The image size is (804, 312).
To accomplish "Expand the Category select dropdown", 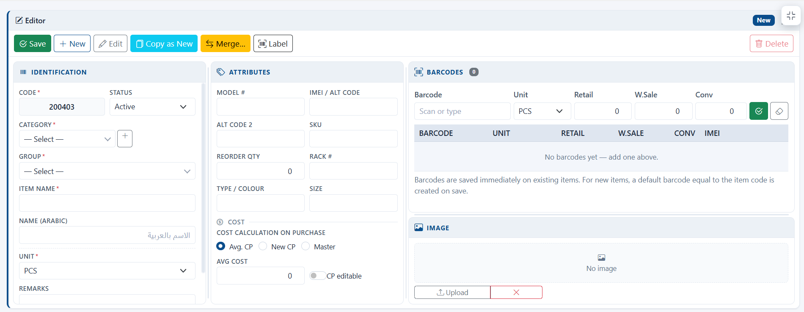I will tap(67, 139).
